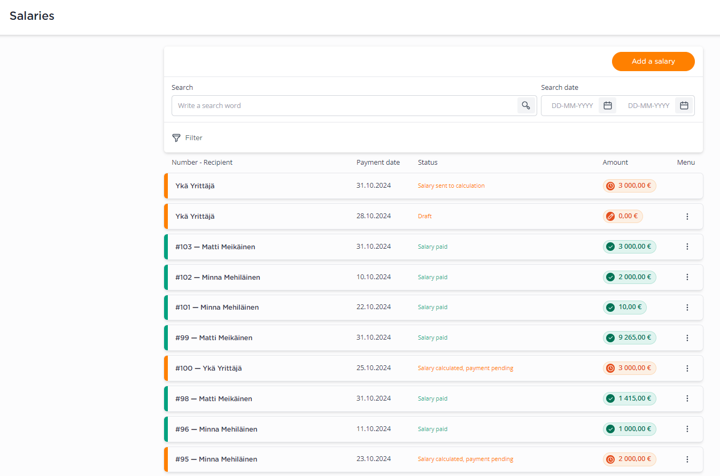The height and width of the screenshot is (476, 720).
Task: Click the magnifier search icon button
Action: [x=527, y=105]
